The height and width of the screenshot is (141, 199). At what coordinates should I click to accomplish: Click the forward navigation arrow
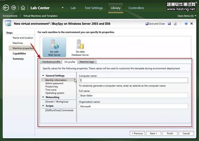point(13,8)
